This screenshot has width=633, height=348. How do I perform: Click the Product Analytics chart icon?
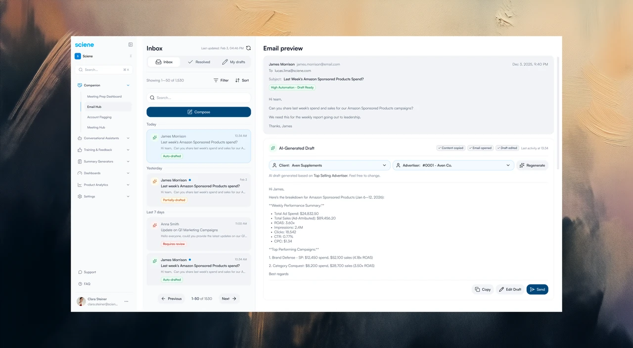click(80, 185)
